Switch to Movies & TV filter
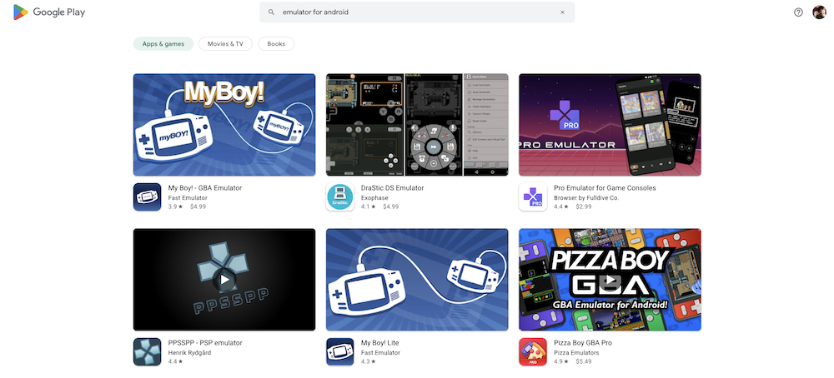Viewport: 834px width, 378px height. (225, 44)
